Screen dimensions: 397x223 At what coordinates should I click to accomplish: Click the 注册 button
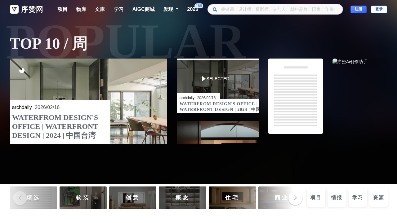point(358,9)
